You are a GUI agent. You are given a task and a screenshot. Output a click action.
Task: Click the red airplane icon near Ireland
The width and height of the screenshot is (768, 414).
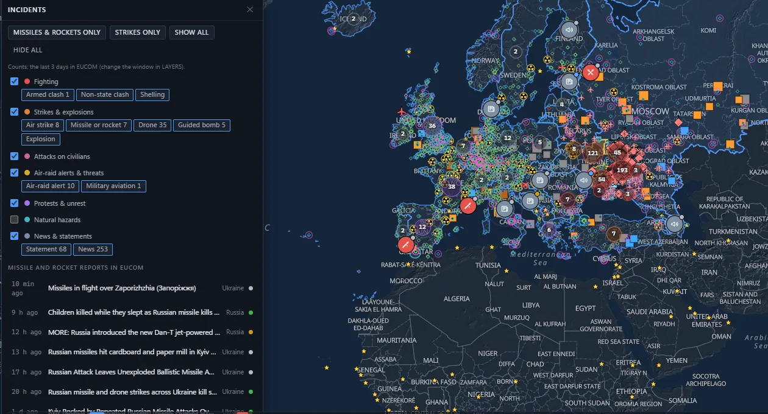coord(401,112)
